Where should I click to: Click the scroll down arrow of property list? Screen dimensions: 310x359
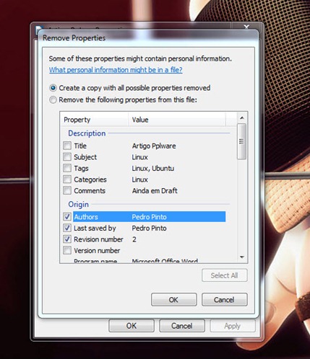coord(242,257)
